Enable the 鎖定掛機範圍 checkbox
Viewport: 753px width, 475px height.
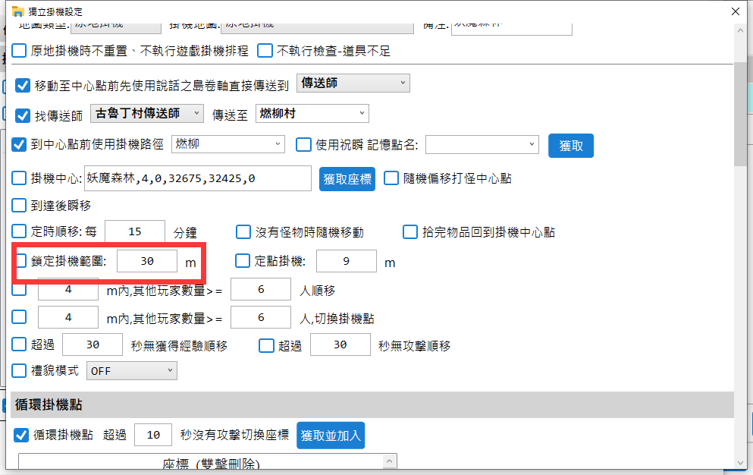pyautogui.click(x=20, y=261)
